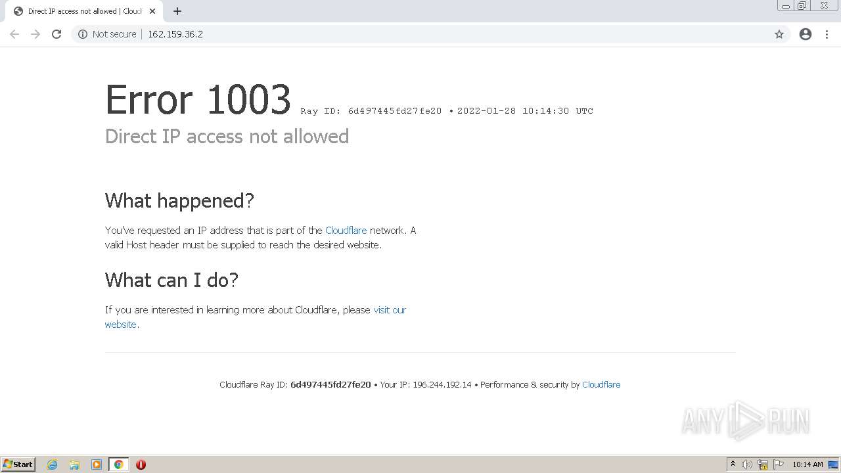841x473 pixels.
Task: Open Windows Media Player from the taskbar
Action: click(x=97, y=464)
